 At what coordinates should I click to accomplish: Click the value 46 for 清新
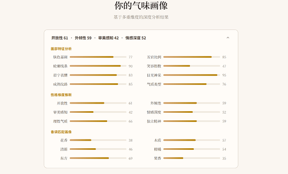pyautogui.click(x=131, y=149)
